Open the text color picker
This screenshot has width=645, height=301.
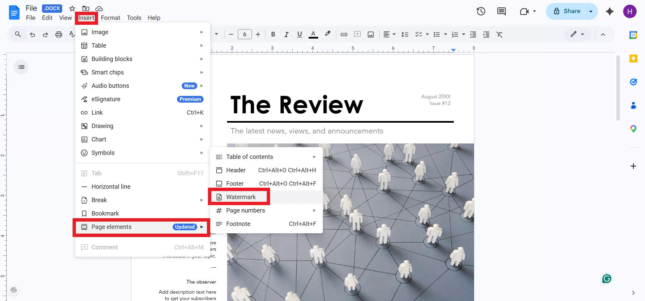point(313,34)
